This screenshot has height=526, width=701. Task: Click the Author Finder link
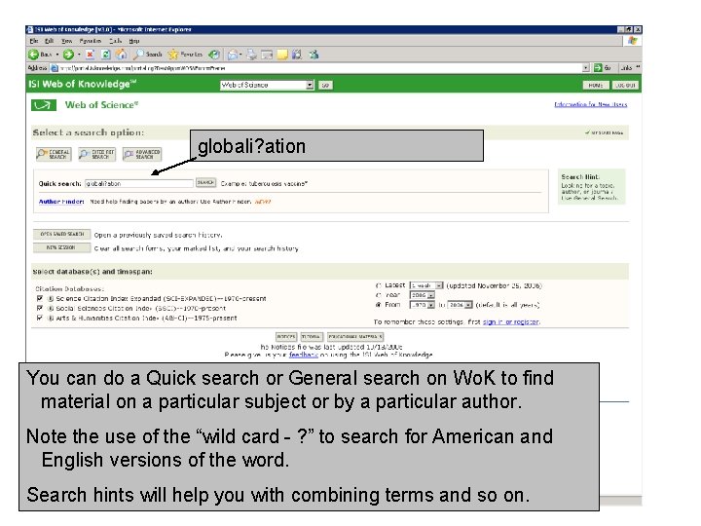(61, 202)
